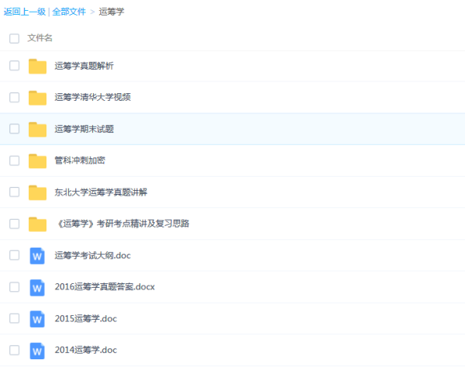The image size is (465, 388).
Task: Go back via 返回上一级 link
Action: click(24, 12)
